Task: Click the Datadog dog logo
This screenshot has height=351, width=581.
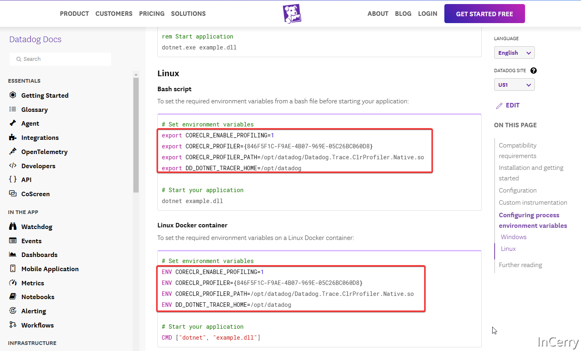Action: [292, 14]
